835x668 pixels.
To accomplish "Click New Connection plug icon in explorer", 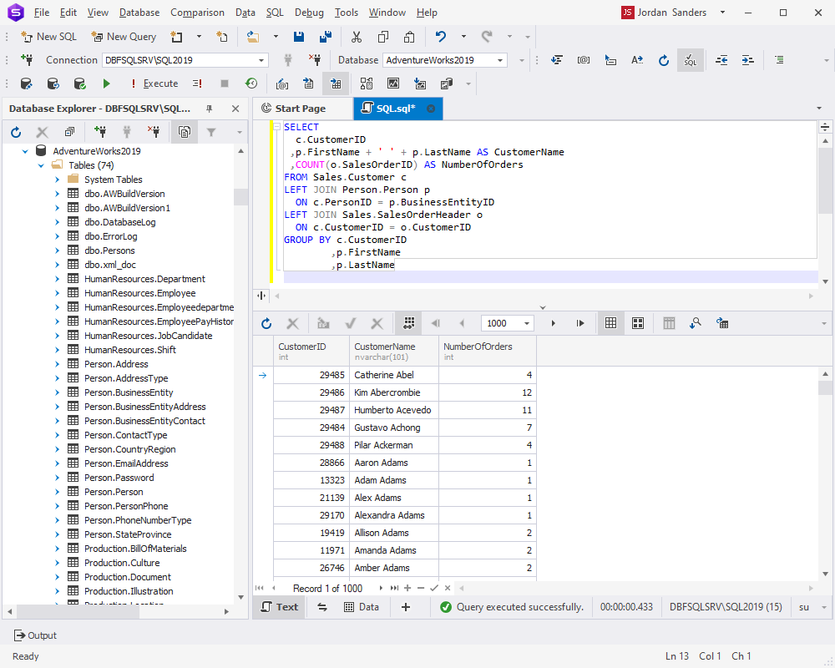I will pyautogui.click(x=100, y=132).
